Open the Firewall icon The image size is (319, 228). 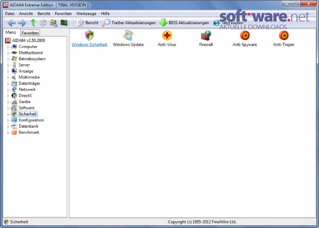206,35
